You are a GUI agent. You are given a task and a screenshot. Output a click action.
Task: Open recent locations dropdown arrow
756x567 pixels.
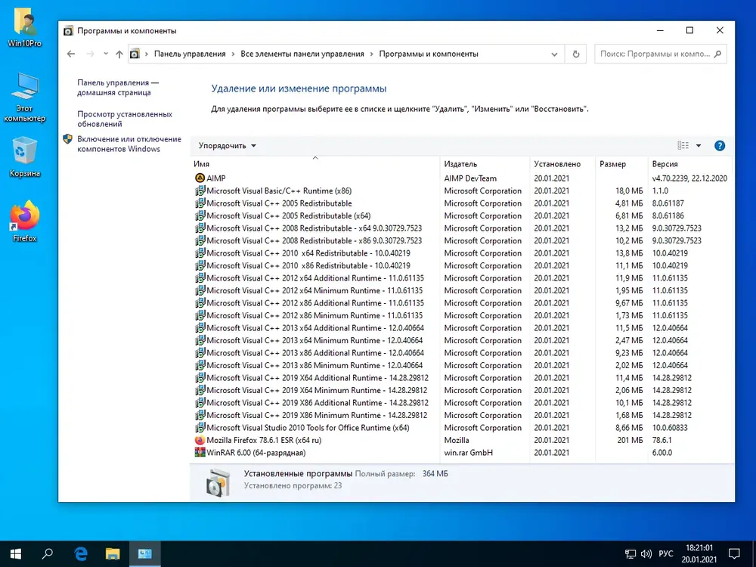[x=106, y=54]
